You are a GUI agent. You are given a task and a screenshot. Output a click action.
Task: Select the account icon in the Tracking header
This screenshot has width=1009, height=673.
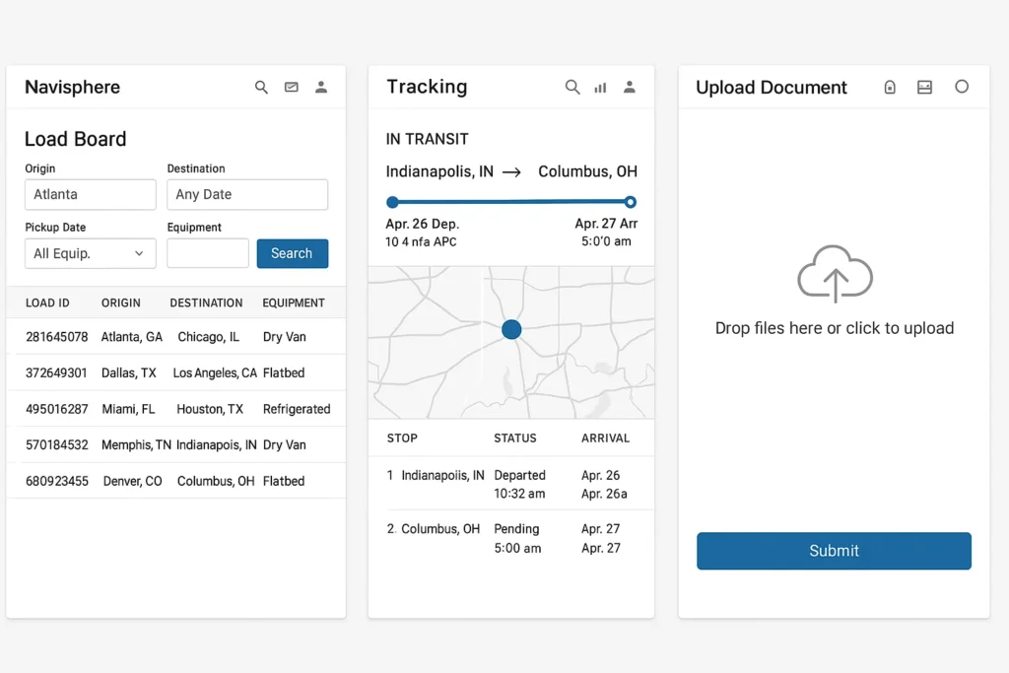click(630, 87)
